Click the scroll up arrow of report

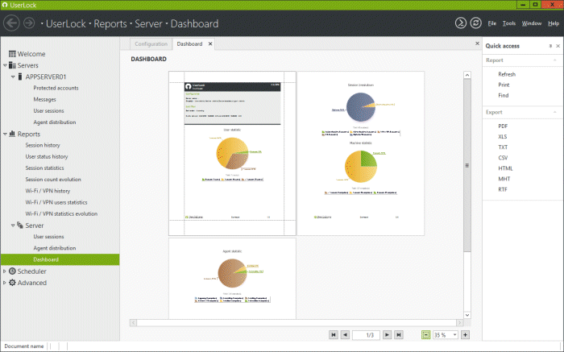coord(467,75)
